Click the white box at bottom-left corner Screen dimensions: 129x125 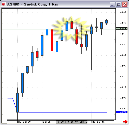tap(4, 121)
